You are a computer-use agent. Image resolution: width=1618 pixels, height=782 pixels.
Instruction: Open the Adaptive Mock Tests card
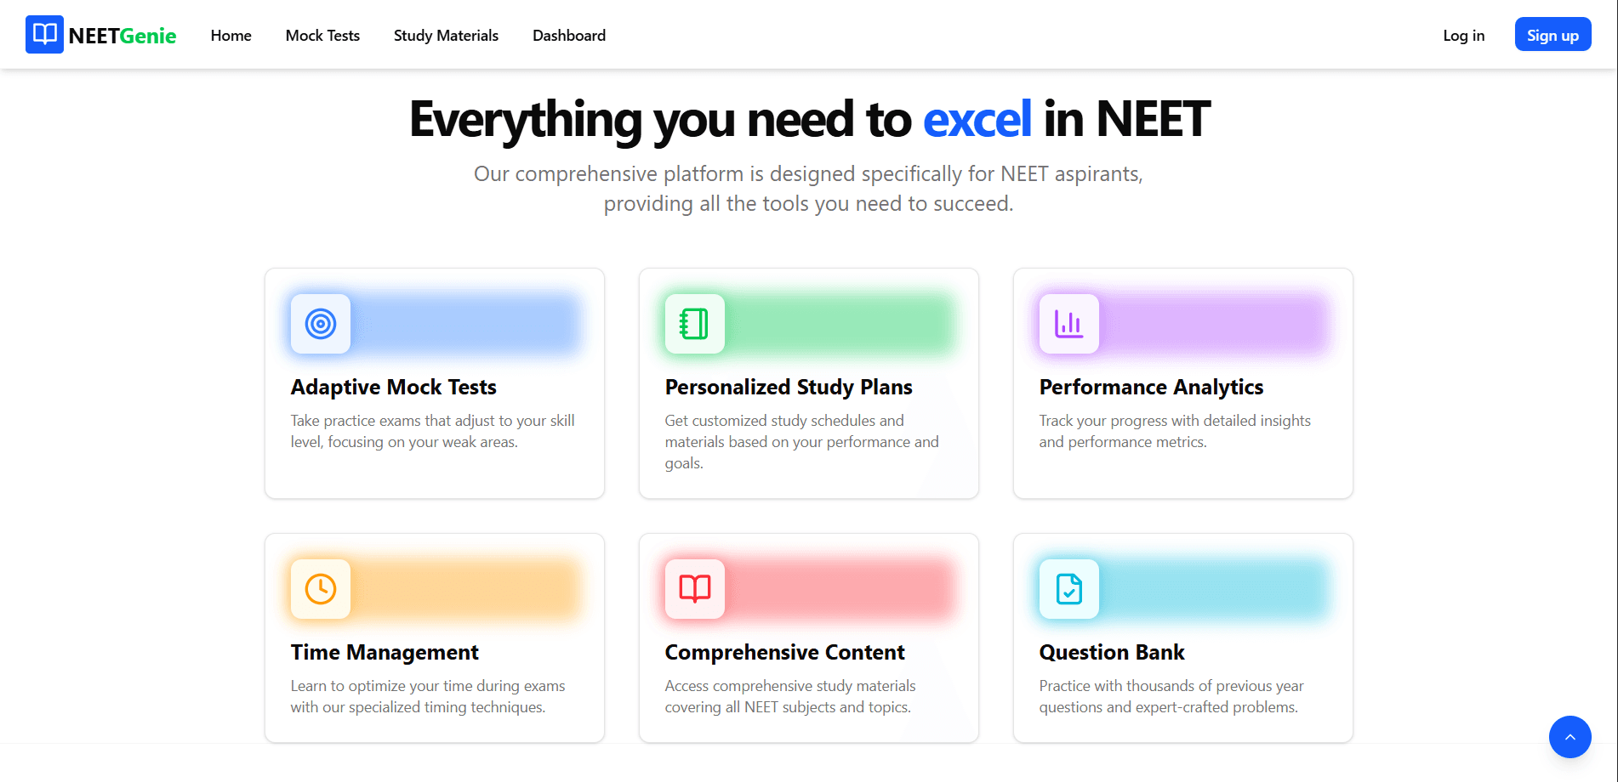pyautogui.click(x=434, y=382)
